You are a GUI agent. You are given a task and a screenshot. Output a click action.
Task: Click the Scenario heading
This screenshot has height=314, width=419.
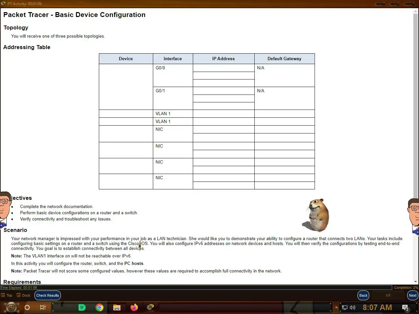click(x=15, y=230)
